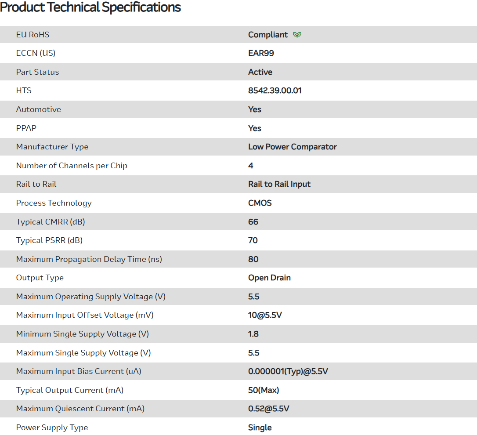Click the "Automotive" row label
Screen dimensions: 477x435
click(x=39, y=109)
